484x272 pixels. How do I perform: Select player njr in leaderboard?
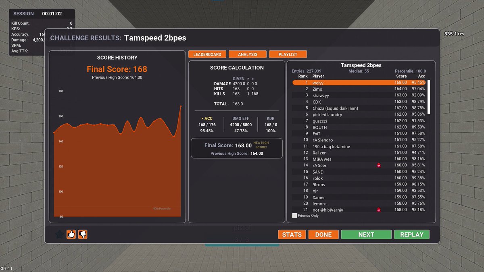point(359,191)
